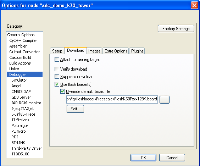The height and width of the screenshot is (166, 200).
Task: Check Suppress download option
Action: click(x=57, y=77)
